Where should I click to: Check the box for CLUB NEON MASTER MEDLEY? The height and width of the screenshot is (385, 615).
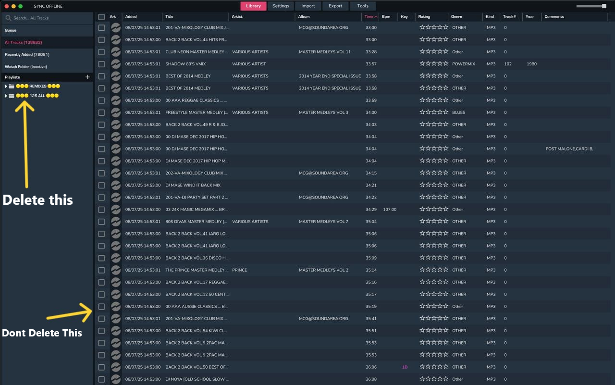[101, 52]
